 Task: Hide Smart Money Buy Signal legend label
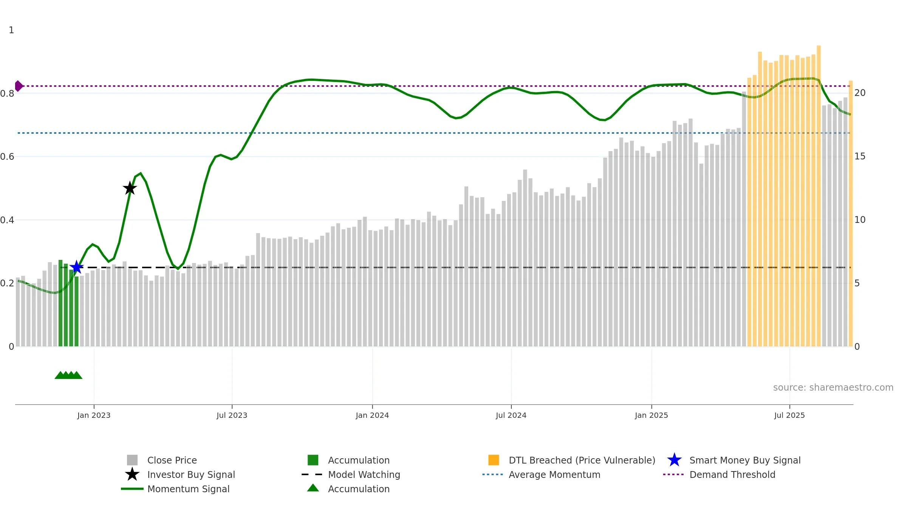click(x=745, y=460)
